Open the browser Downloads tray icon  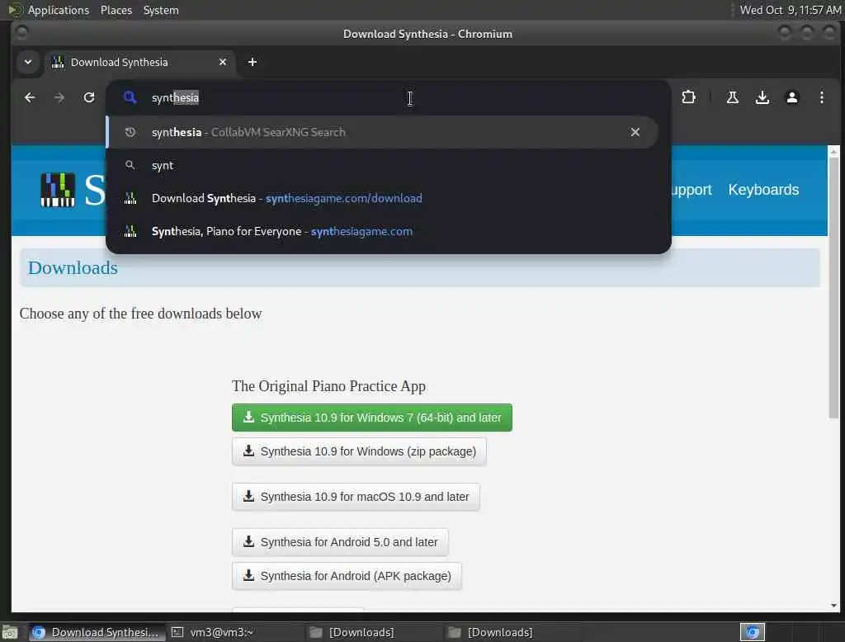[762, 97]
